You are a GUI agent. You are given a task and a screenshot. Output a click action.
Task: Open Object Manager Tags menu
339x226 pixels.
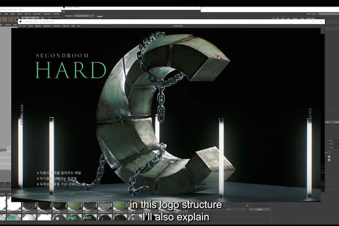click(x=302, y=19)
